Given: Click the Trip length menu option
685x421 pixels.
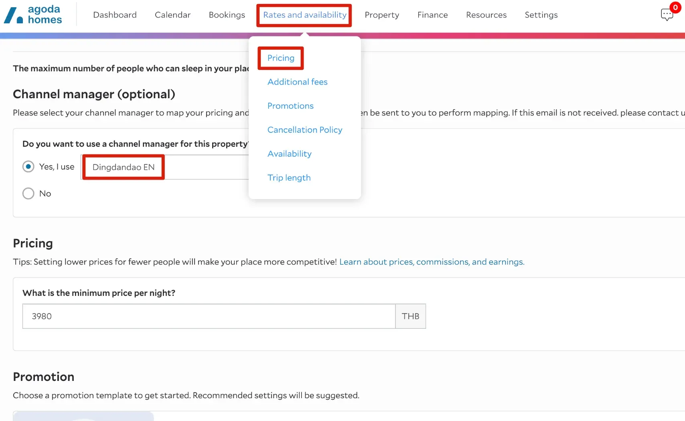Looking at the screenshot, I should pyautogui.click(x=289, y=178).
